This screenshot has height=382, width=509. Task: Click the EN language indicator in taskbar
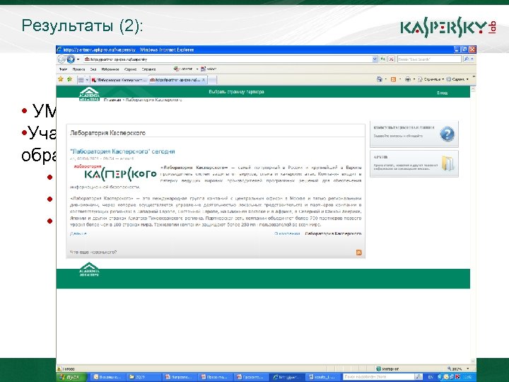431,377
